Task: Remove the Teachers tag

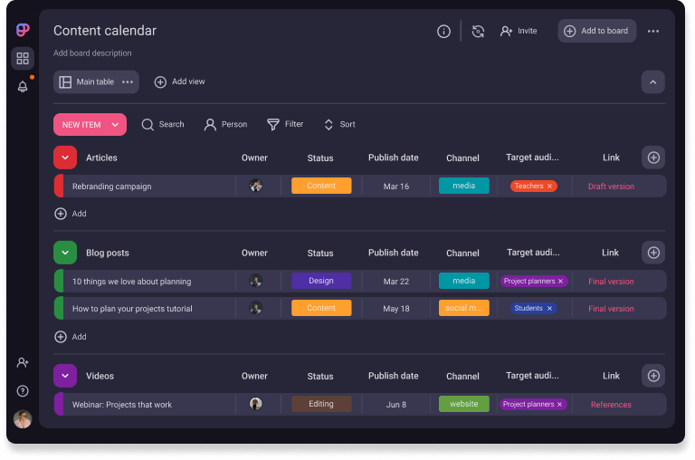Action: 549,187
